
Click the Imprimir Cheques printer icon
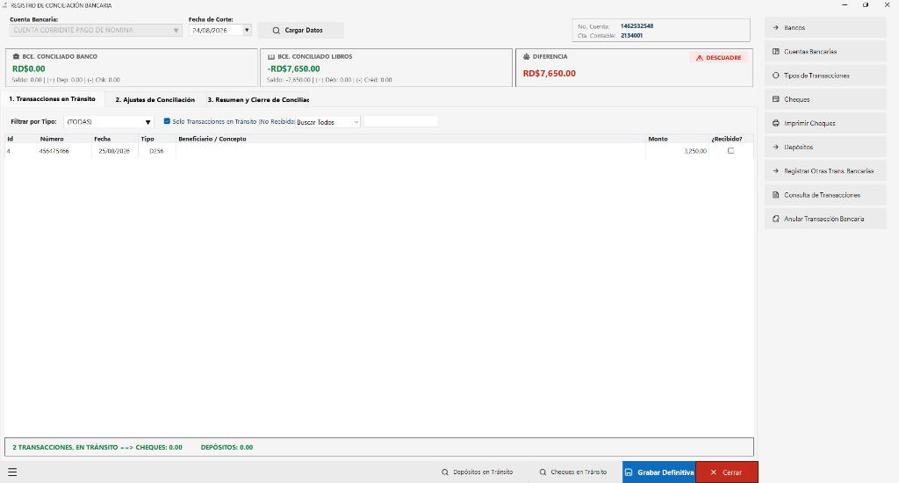coord(776,123)
